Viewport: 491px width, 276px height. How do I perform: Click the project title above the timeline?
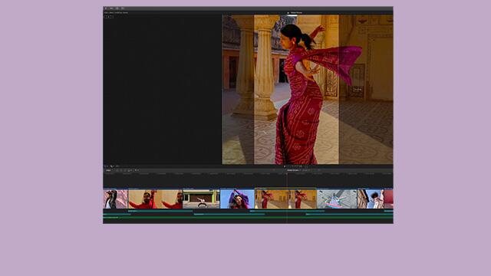point(293,170)
